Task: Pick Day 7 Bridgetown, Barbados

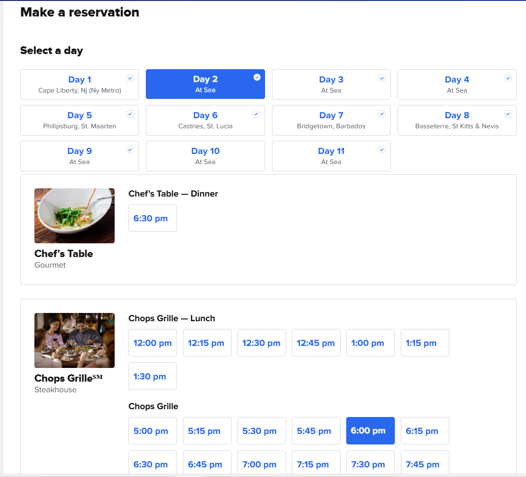Action: pos(331,120)
